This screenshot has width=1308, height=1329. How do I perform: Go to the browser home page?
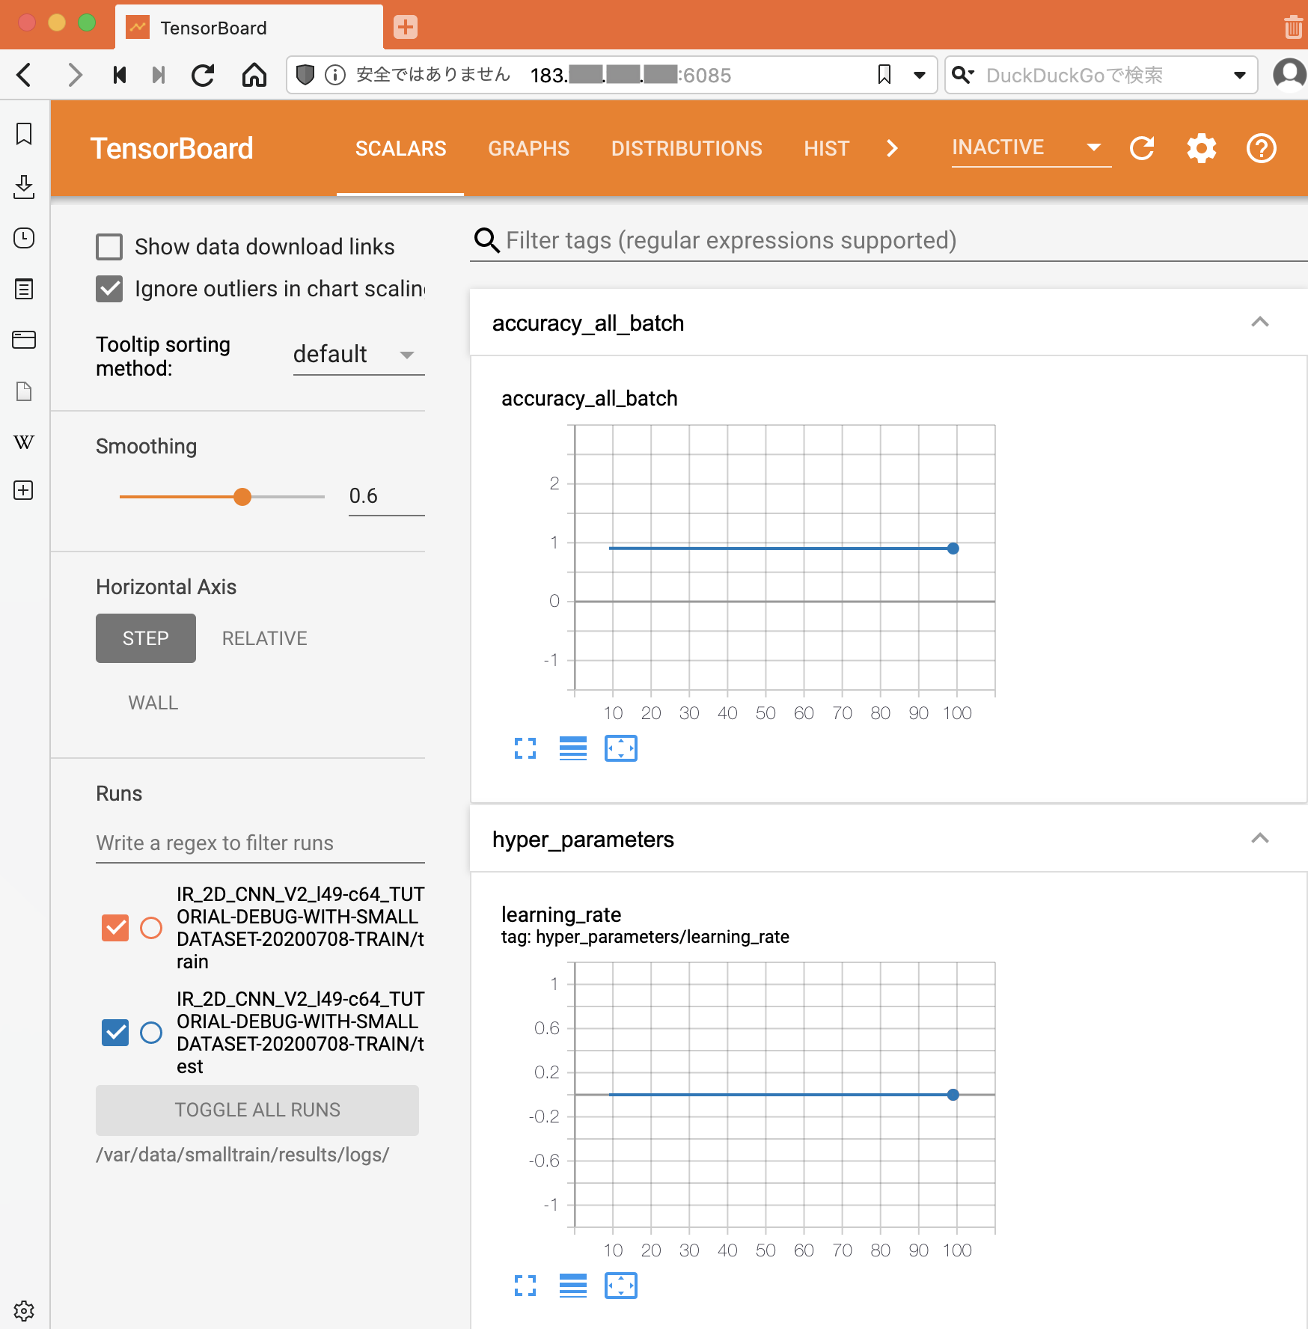[x=254, y=75]
